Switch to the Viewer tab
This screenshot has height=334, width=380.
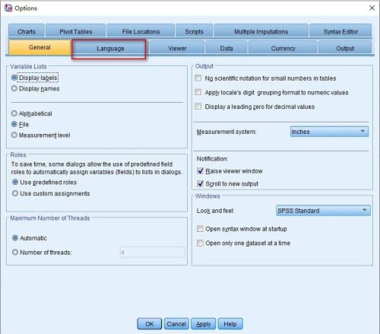[x=177, y=48]
